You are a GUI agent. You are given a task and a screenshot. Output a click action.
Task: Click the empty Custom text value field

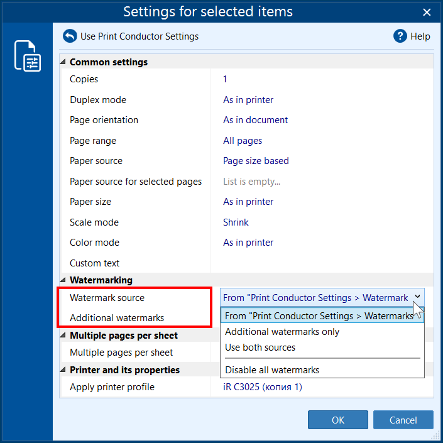tap(322, 263)
